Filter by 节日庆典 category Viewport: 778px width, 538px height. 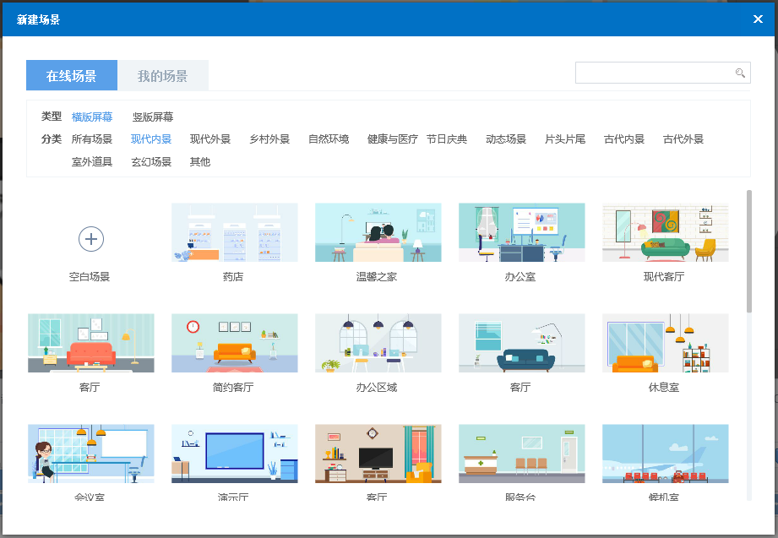(x=447, y=139)
